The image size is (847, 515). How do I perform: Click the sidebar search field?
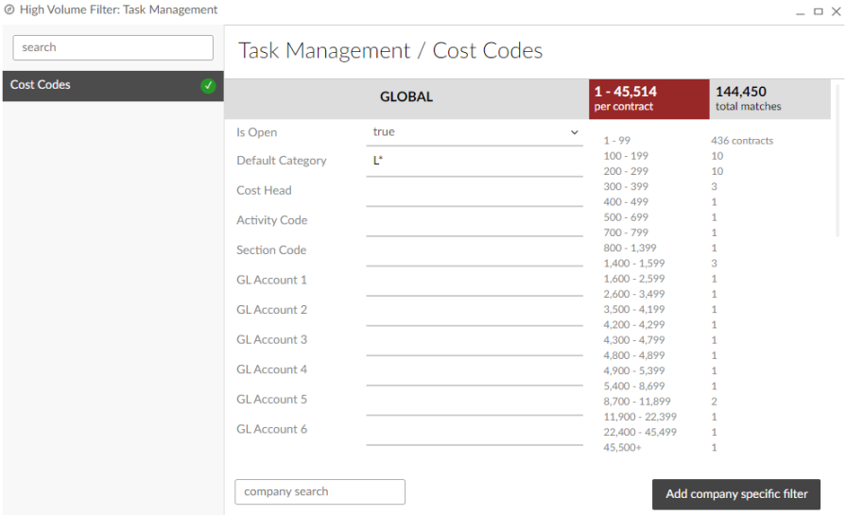(112, 48)
